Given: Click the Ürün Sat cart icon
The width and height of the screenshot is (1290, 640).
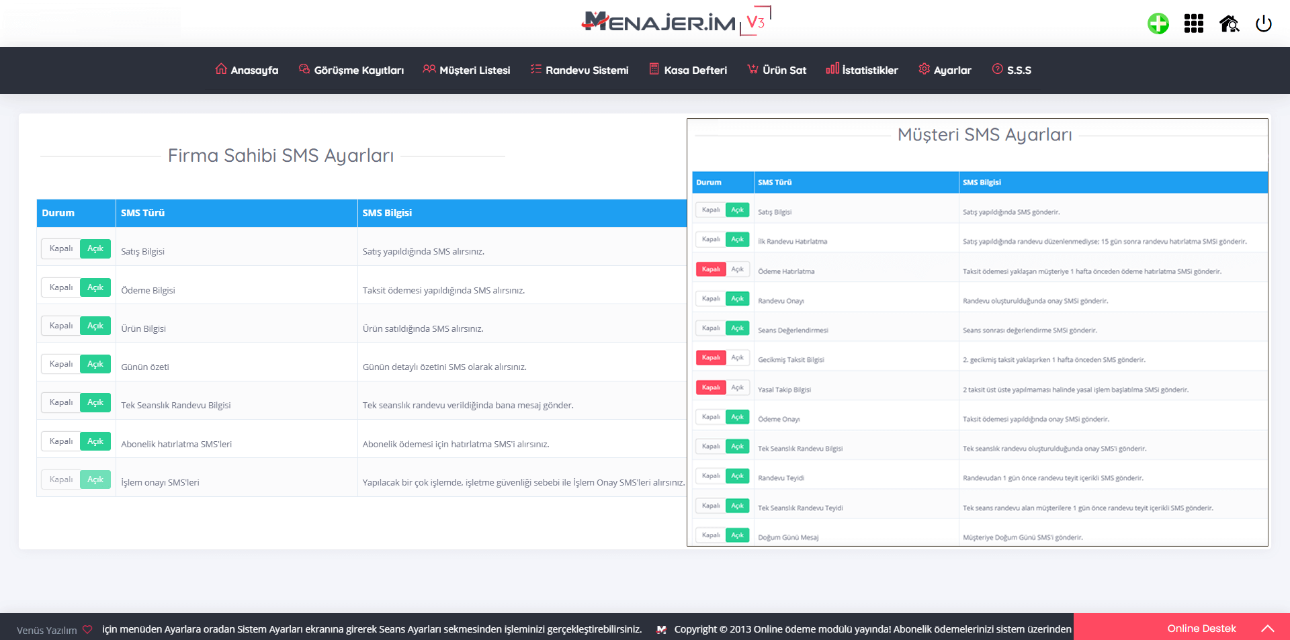Looking at the screenshot, I should [x=752, y=69].
